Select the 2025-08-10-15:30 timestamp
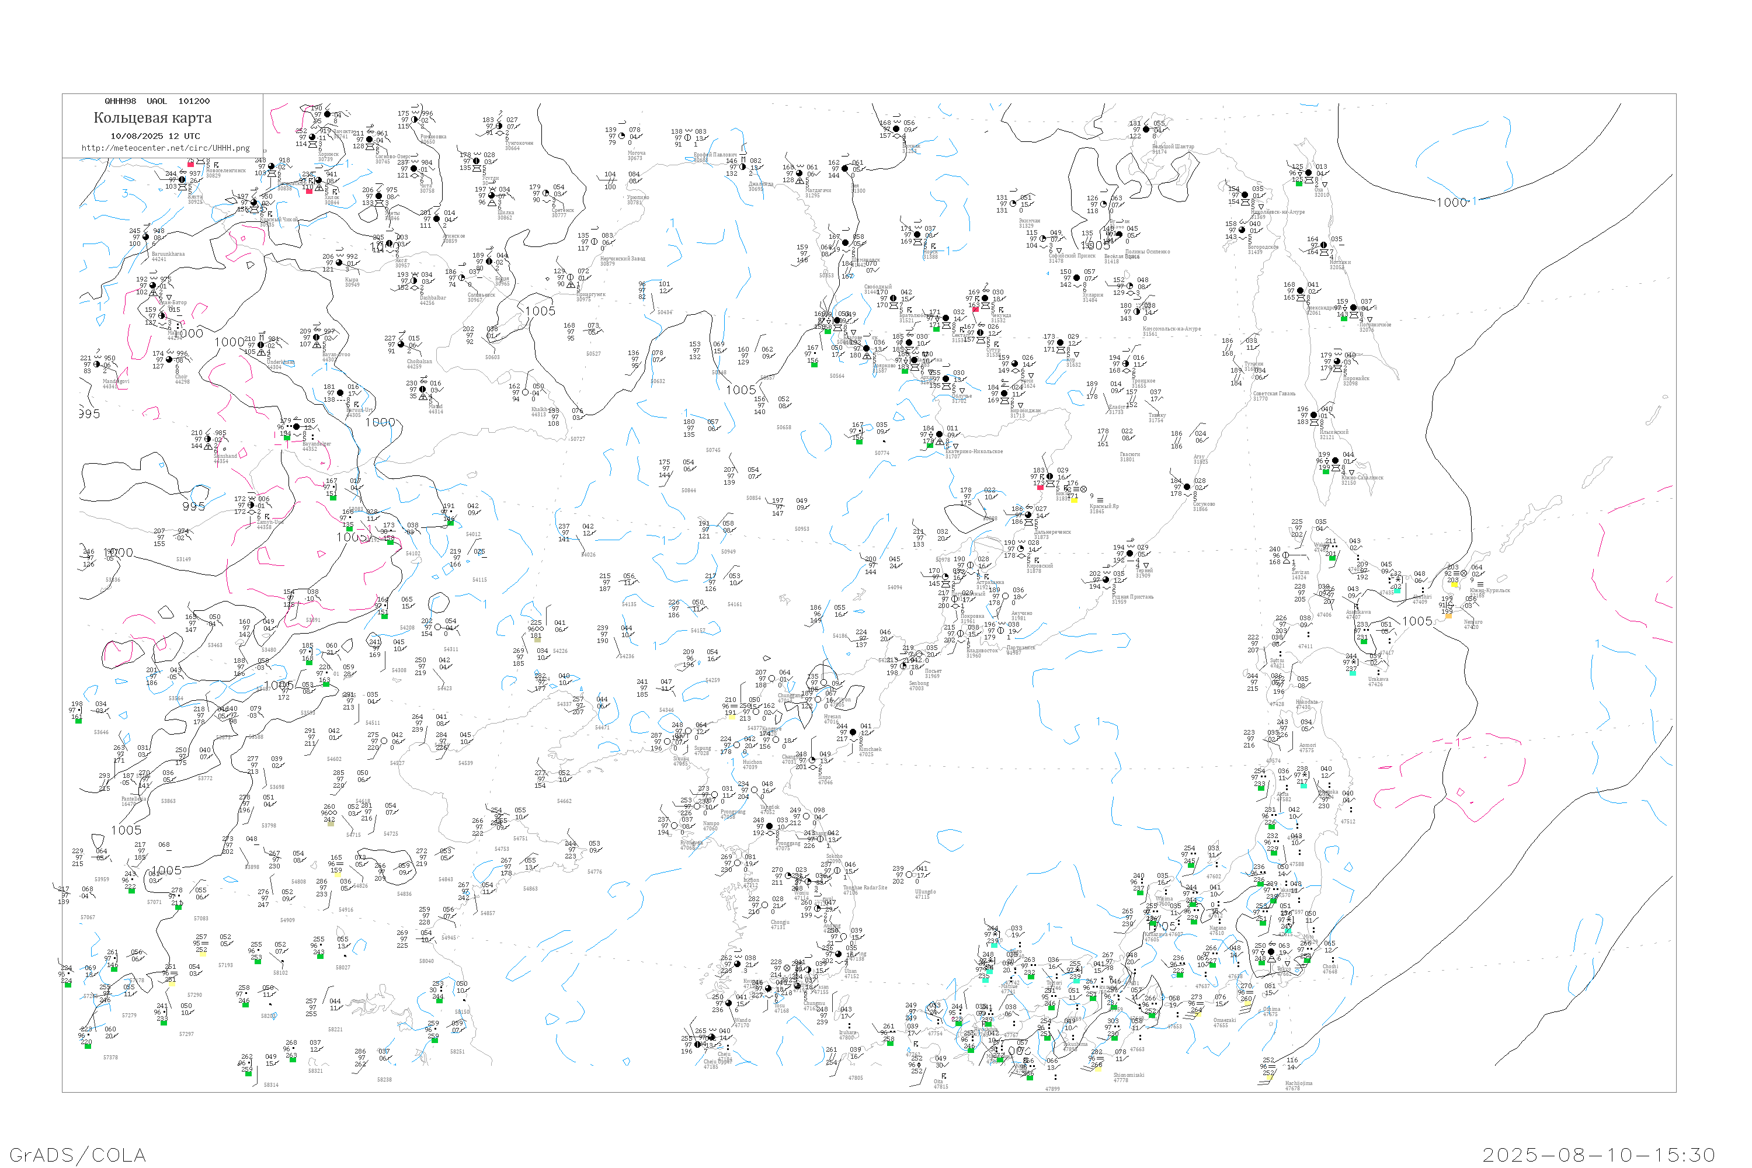 point(1598,1155)
